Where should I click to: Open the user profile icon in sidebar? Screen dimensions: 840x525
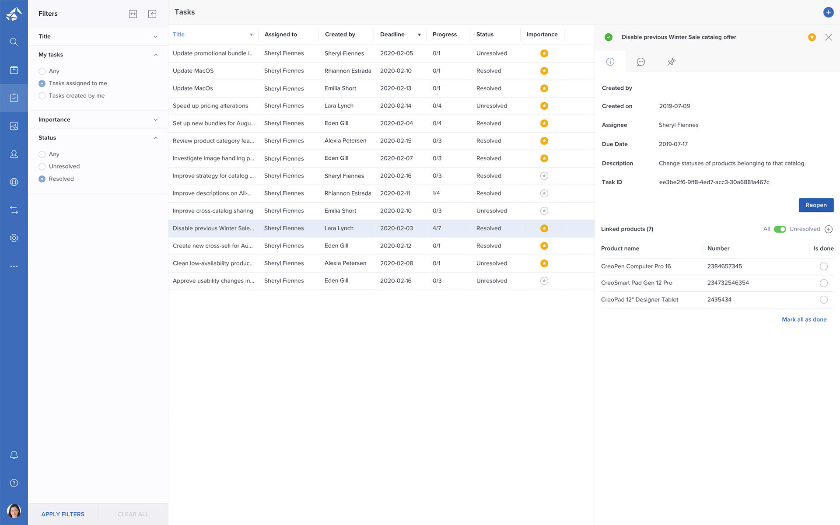[x=14, y=154]
